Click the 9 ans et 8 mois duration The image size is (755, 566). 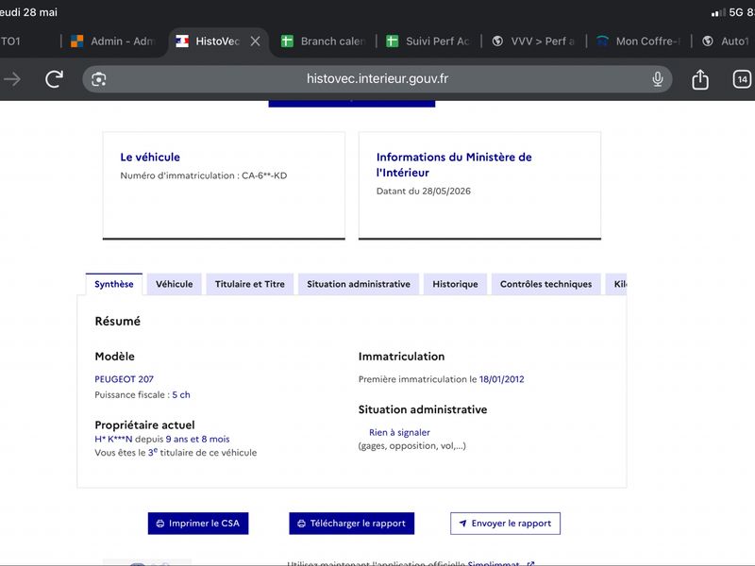pos(198,439)
